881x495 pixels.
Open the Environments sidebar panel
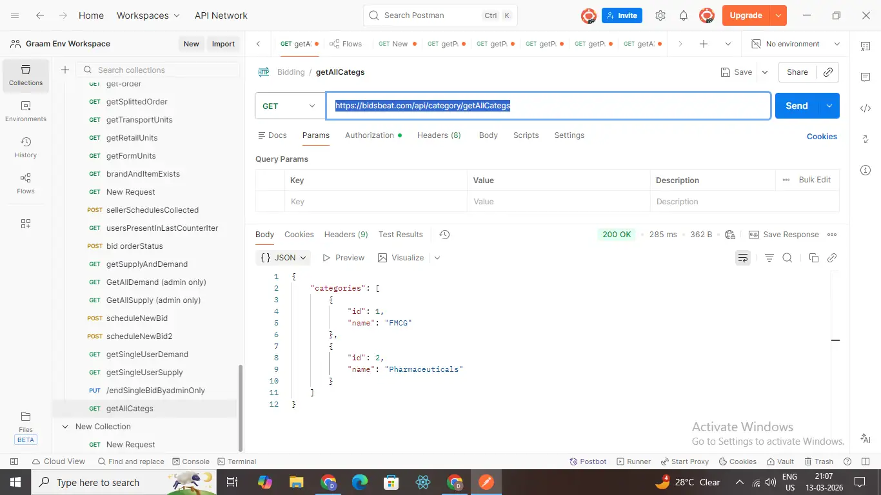pyautogui.click(x=26, y=111)
